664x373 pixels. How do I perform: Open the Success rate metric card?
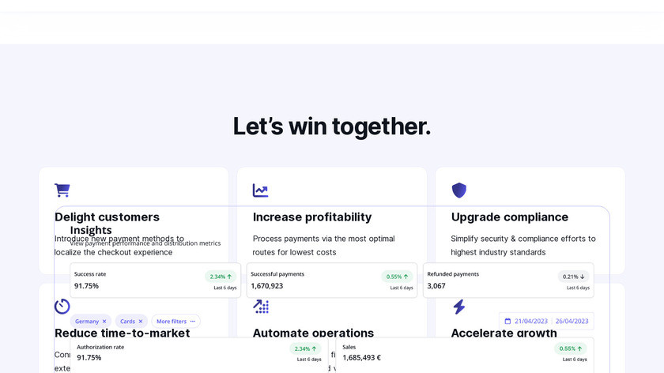tap(155, 281)
